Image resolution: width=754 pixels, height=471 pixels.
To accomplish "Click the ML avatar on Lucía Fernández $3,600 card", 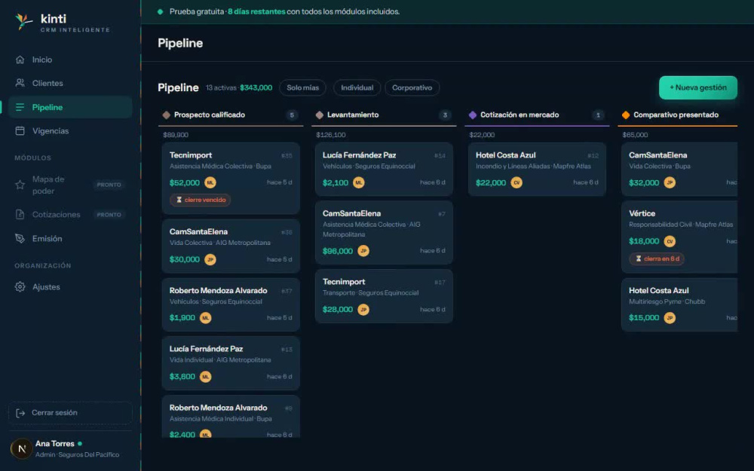I will tap(205, 377).
